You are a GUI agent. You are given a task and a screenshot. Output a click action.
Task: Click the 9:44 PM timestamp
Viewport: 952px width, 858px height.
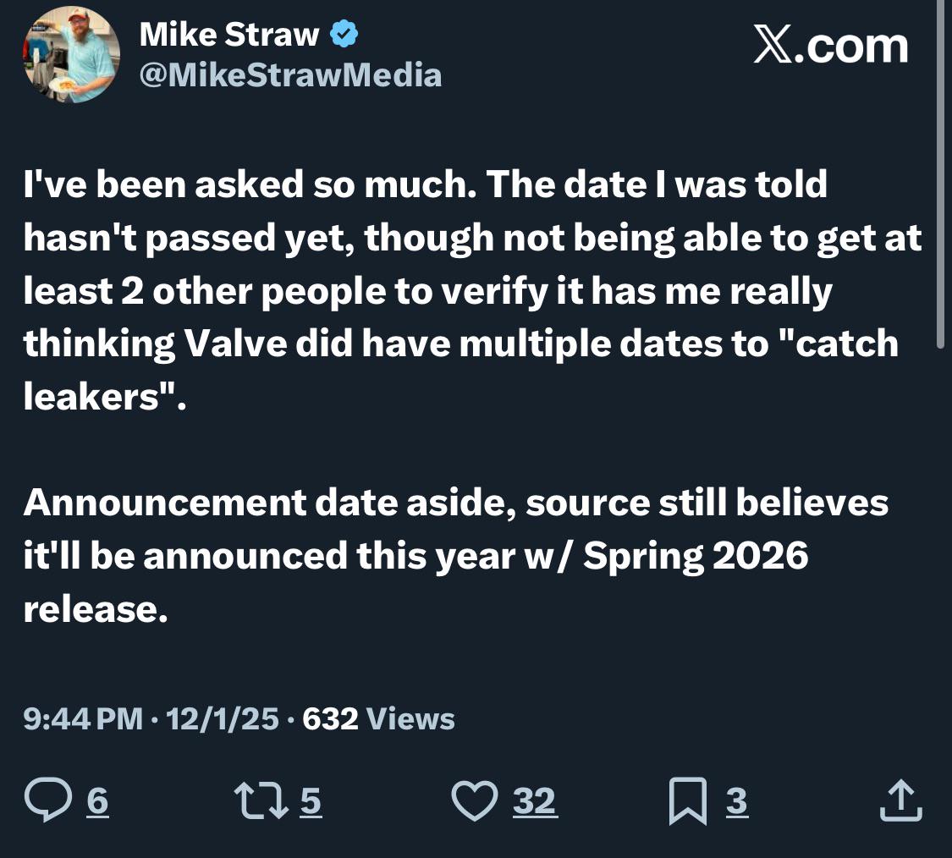click(83, 719)
